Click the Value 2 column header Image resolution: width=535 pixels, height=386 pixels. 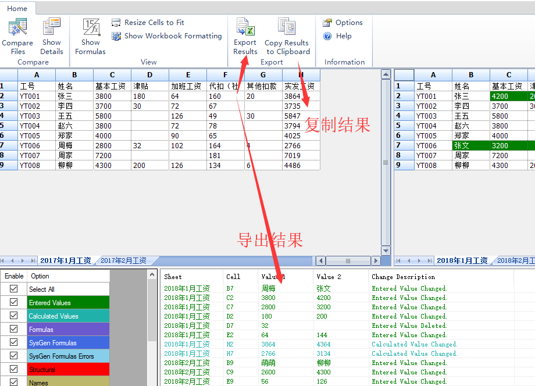[x=341, y=277]
